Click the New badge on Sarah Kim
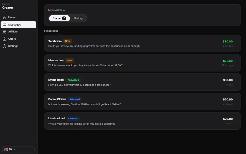 point(68,41)
